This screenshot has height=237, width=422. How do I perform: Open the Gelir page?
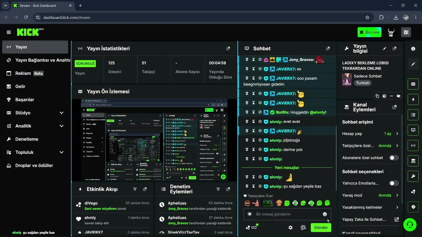coord(35,87)
